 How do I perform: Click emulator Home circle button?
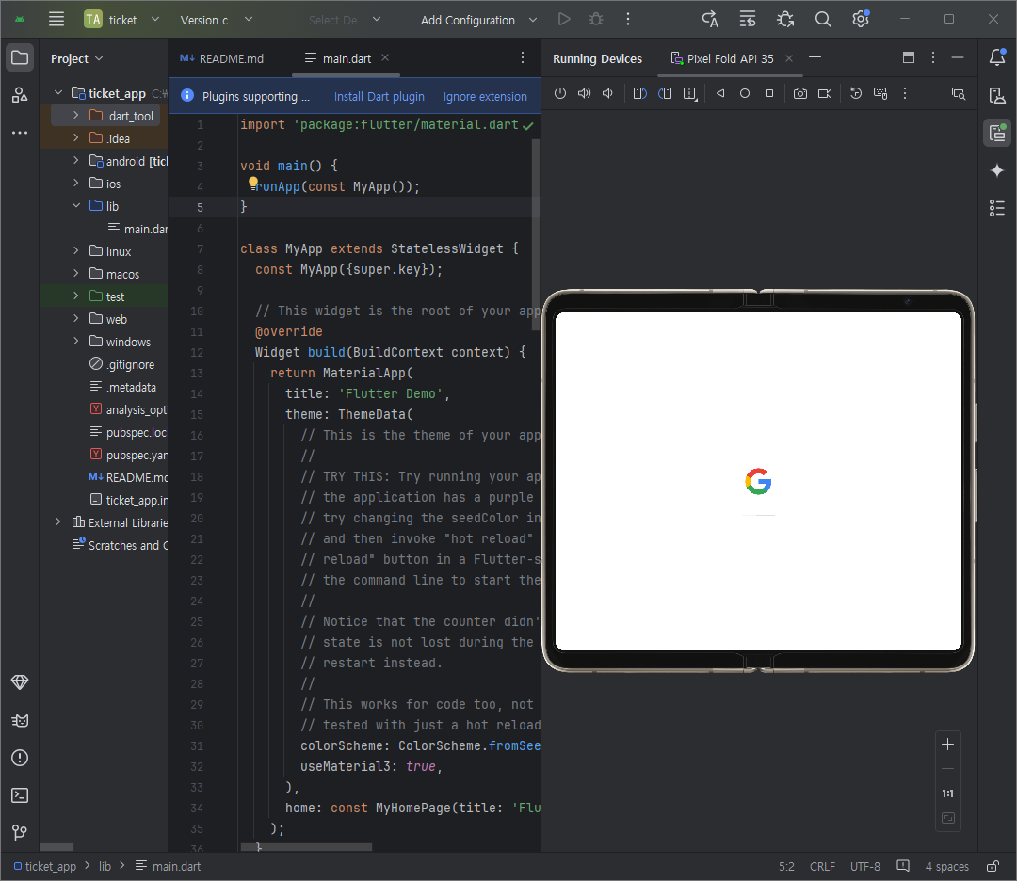pyautogui.click(x=745, y=93)
